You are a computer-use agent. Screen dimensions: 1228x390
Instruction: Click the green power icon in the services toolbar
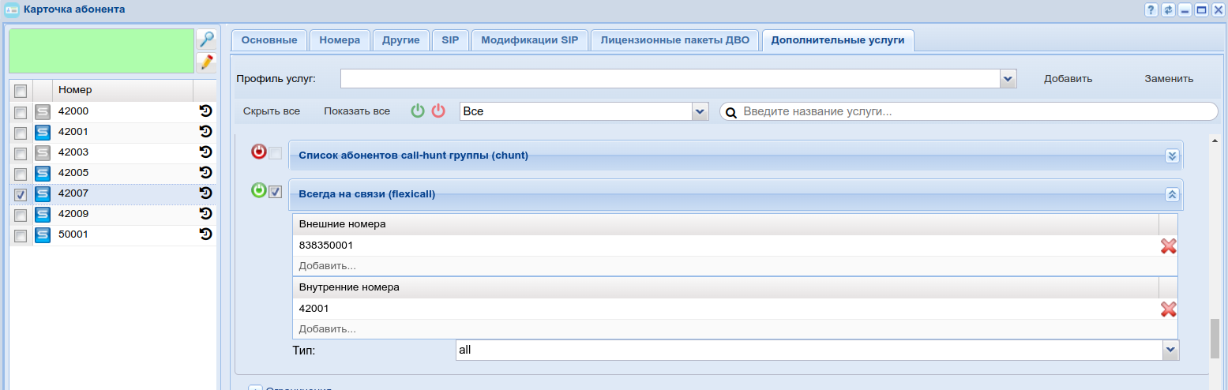pos(418,111)
